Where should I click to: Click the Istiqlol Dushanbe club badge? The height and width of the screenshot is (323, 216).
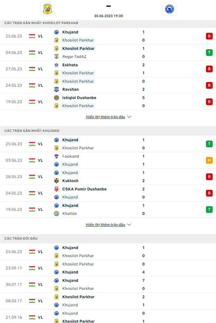[x=57, y=98]
